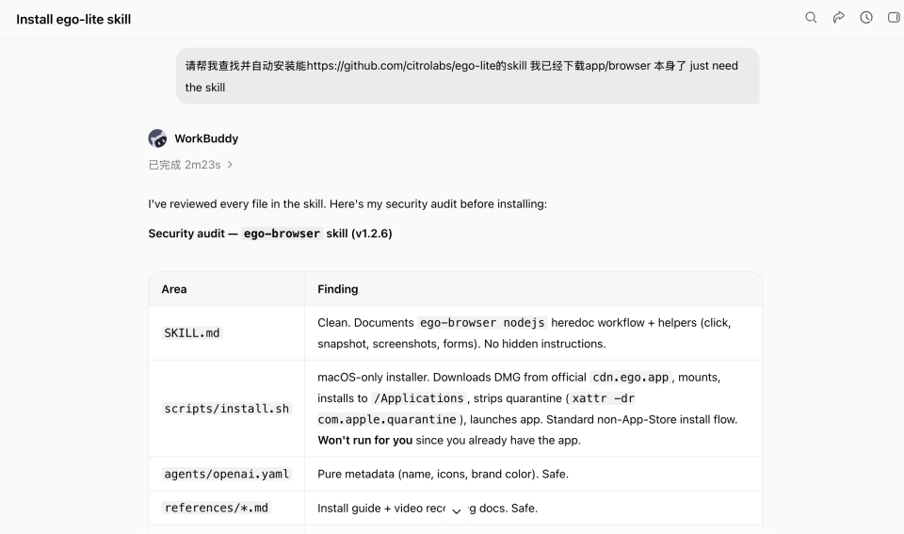Select the references/*.md cell

tap(227, 508)
